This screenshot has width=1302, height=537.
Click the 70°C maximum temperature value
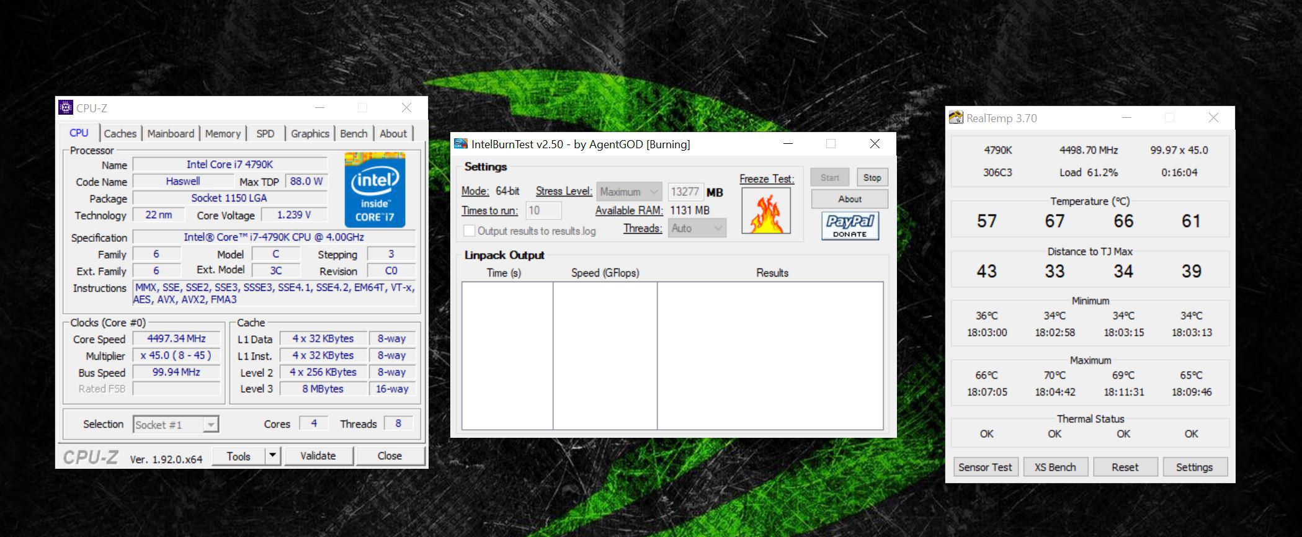(x=1055, y=375)
